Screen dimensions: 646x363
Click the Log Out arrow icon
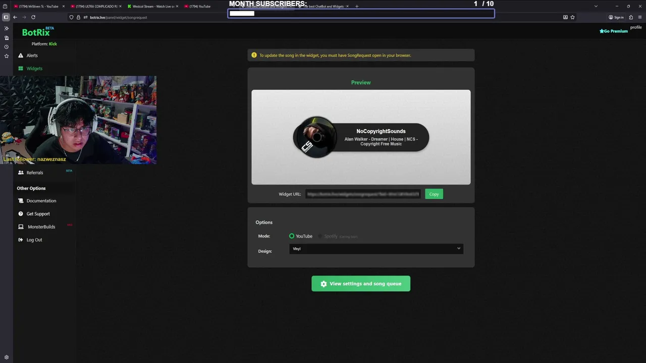[21, 240]
